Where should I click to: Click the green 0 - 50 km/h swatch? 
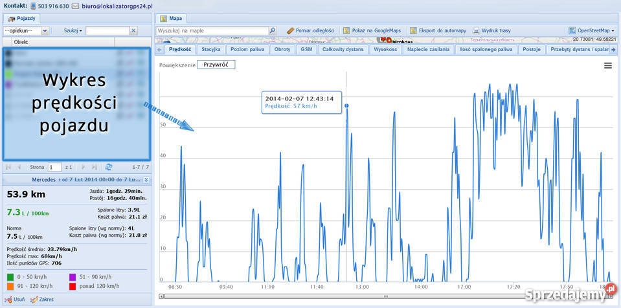pyautogui.click(x=10, y=277)
